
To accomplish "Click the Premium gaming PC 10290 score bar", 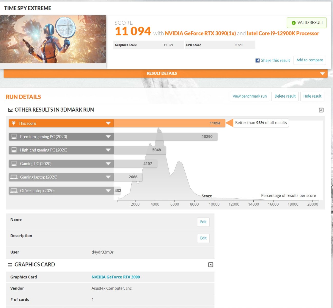I will [x=165, y=137].
